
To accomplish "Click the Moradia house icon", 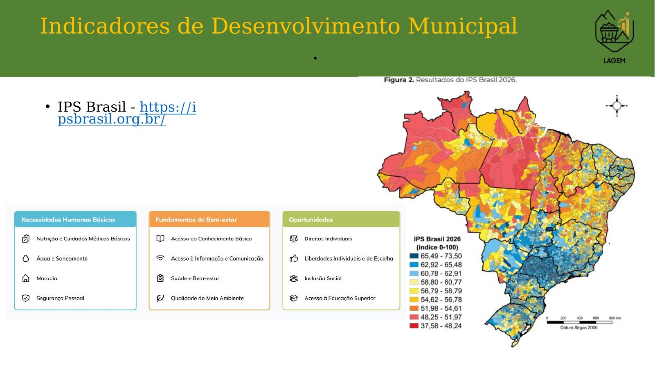I will (26, 278).
